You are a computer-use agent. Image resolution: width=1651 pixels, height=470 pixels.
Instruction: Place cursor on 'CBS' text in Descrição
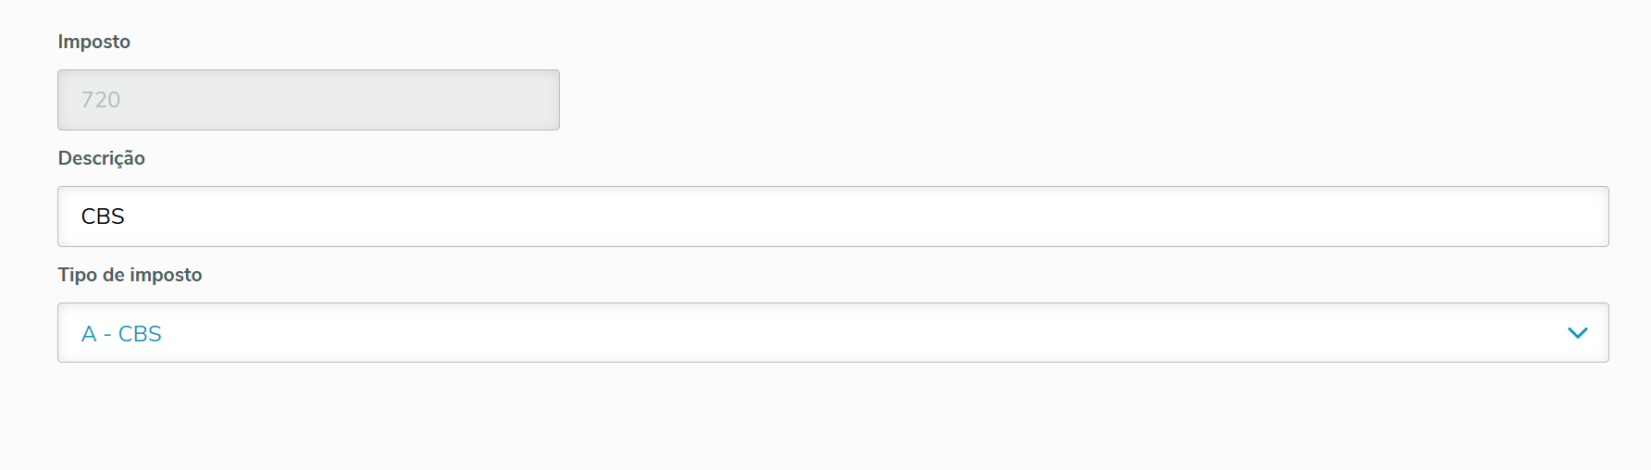(103, 216)
